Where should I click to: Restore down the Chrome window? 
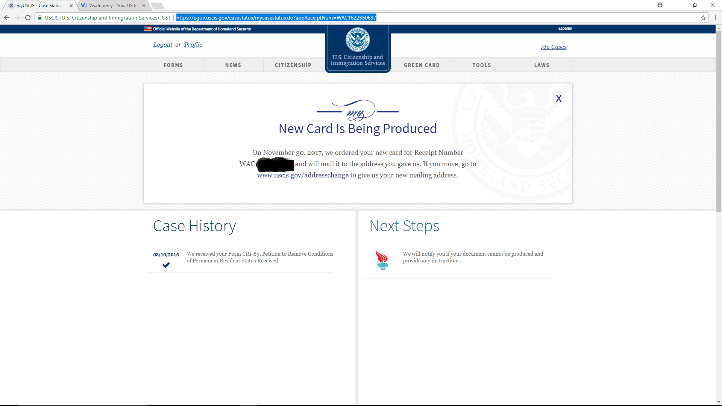click(695, 5)
